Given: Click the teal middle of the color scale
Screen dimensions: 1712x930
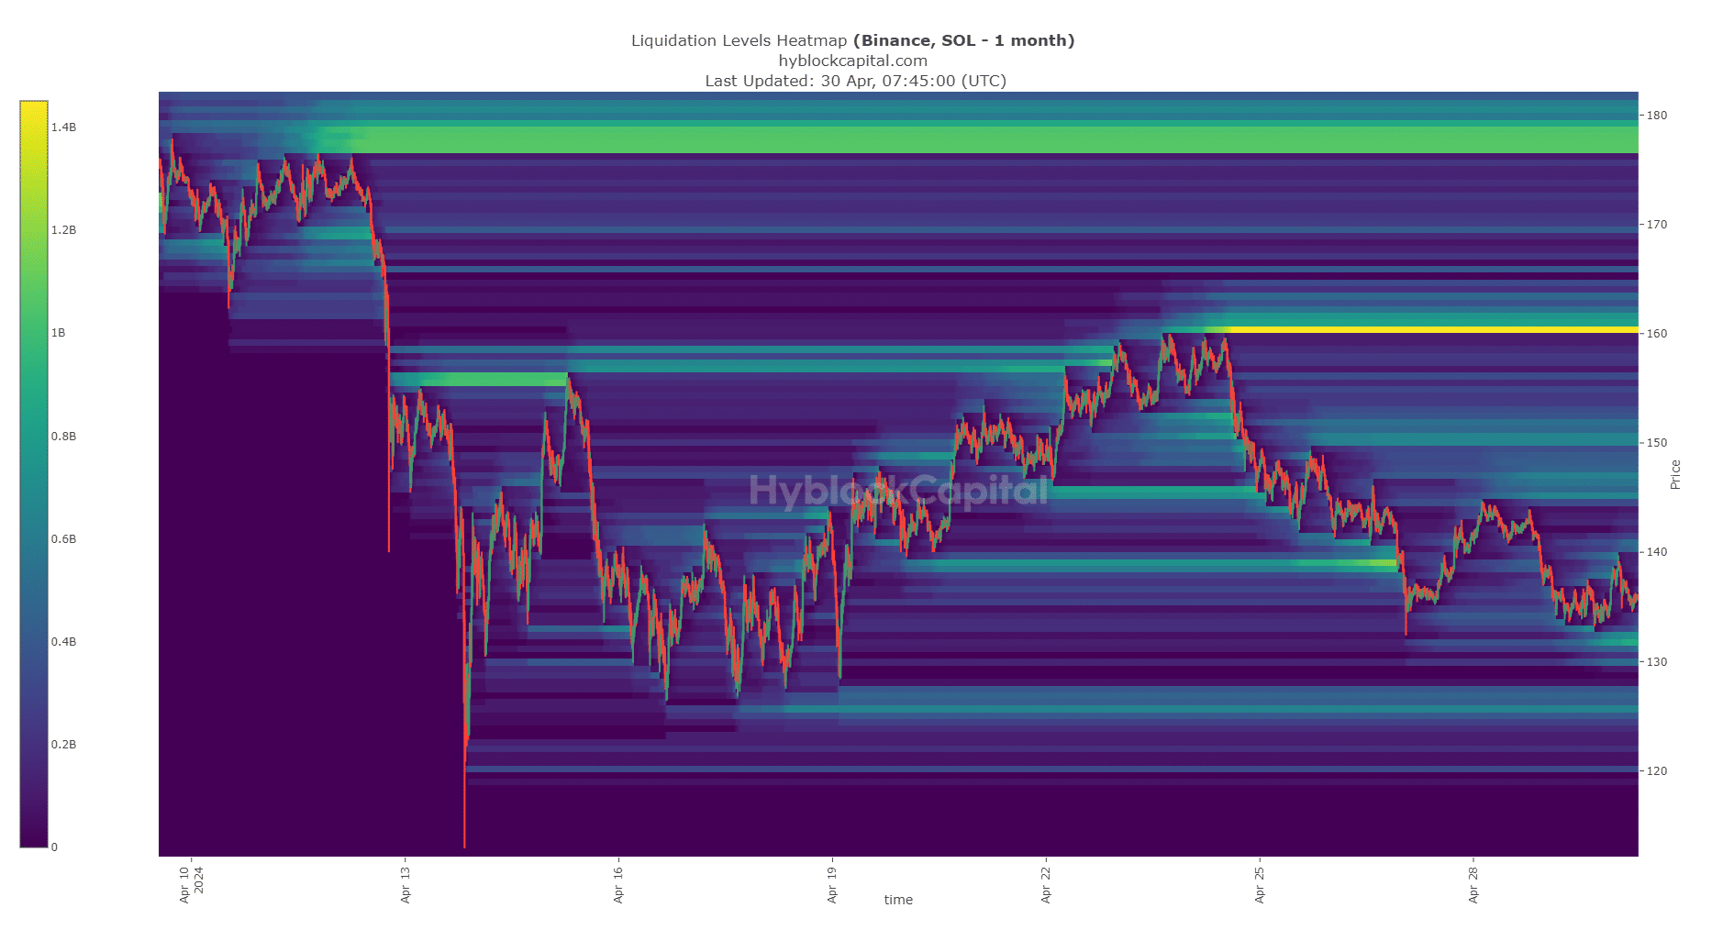Looking at the screenshot, I should click(34, 474).
